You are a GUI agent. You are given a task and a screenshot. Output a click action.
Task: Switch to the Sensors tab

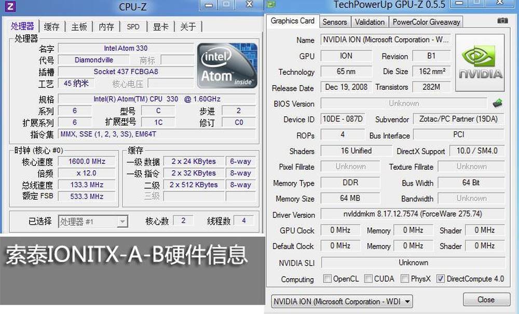click(334, 22)
